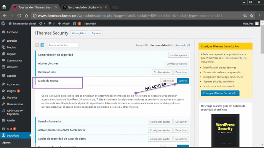Filter modules by Recomendable (24)
The image size is (264, 148).
tap(161, 45)
